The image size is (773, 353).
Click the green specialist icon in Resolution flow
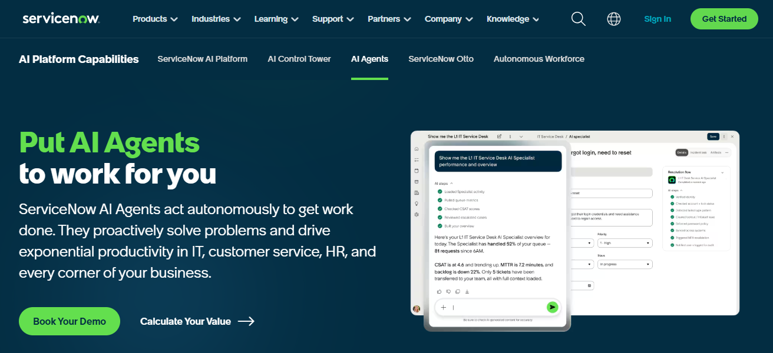[x=672, y=180]
